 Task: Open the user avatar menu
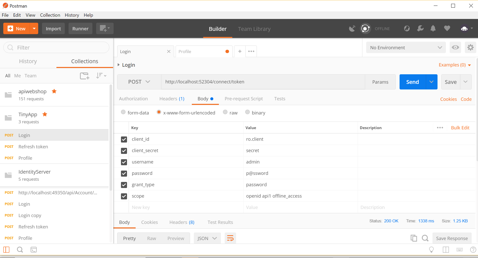tap(467, 29)
